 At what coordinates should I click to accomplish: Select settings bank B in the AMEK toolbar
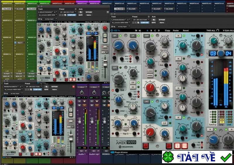coord(151,31)
